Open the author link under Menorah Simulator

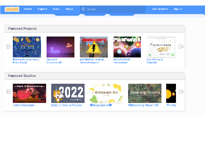[20, 62]
